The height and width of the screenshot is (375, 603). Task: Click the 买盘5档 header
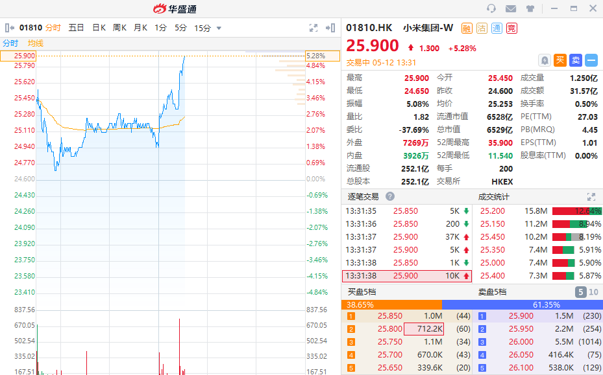(x=362, y=291)
